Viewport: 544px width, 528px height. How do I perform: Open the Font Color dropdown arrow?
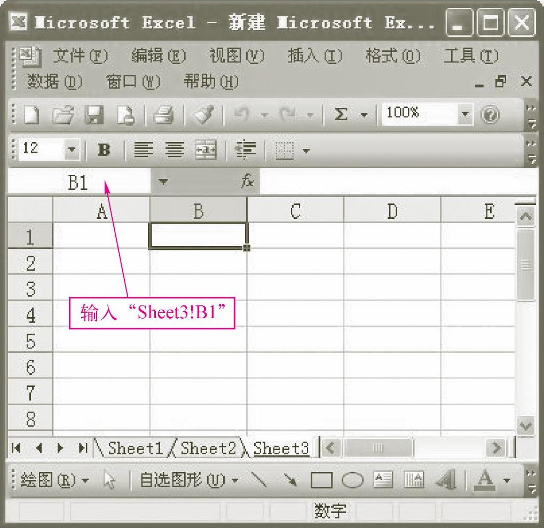pyautogui.click(x=507, y=481)
